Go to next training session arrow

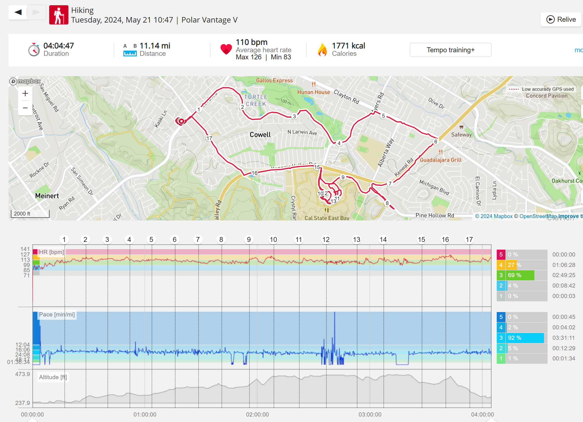36,12
